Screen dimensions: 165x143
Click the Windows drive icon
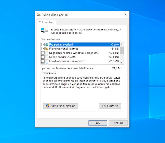[x=44, y=30]
